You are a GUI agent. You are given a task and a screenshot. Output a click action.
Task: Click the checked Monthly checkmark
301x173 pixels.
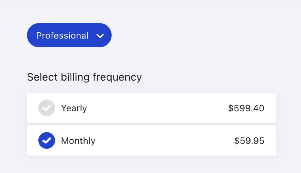pos(47,140)
